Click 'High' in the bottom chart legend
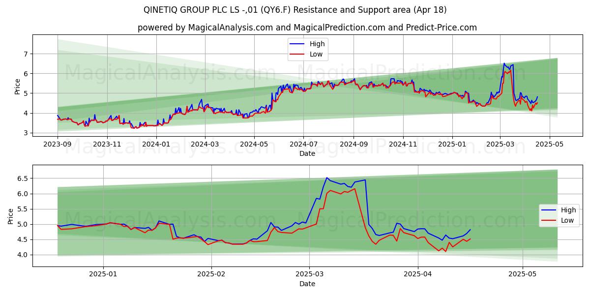The height and width of the screenshot is (295, 590). [568, 210]
